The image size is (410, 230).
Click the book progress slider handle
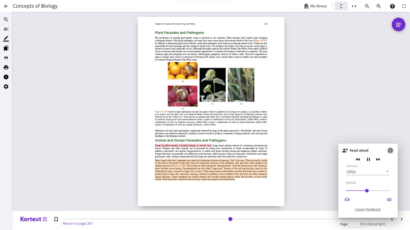tap(230, 219)
